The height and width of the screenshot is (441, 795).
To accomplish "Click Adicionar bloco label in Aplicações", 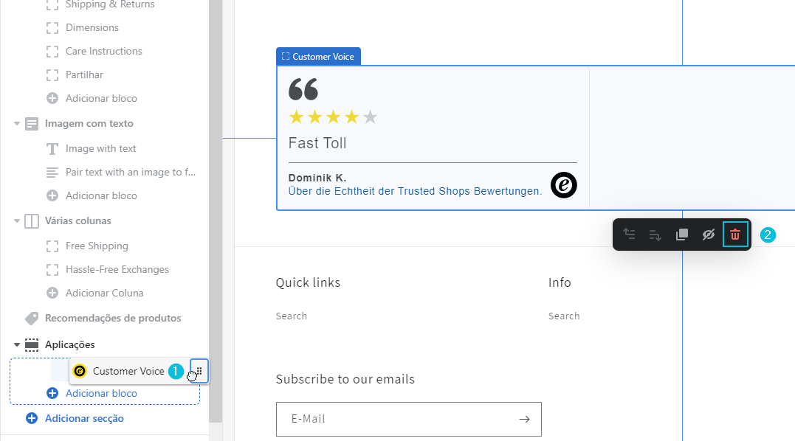I will [101, 393].
